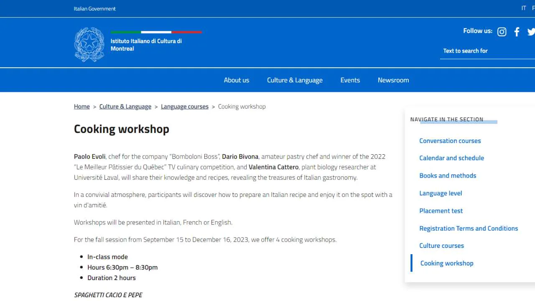The height and width of the screenshot is (301, 535).
Task: Open Placement test sidebar link
Action: point(441,211)
